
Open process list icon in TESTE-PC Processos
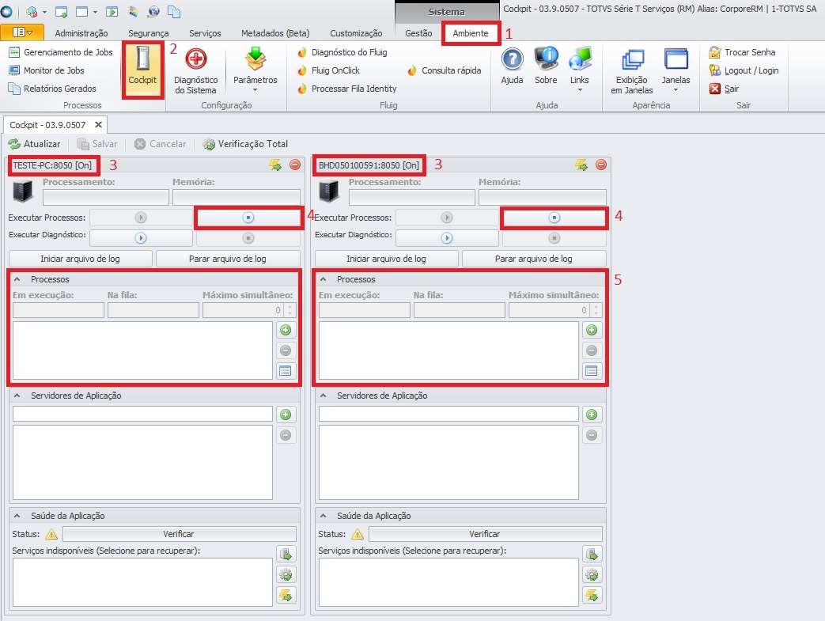286,371
